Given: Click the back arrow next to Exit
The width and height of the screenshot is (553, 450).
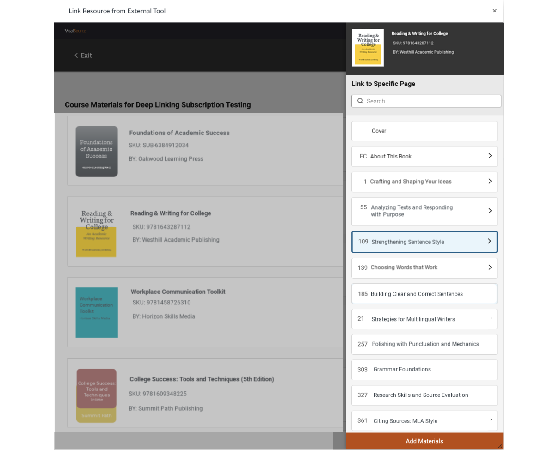Looking at the screenshot, I should [x=76, y=55].
